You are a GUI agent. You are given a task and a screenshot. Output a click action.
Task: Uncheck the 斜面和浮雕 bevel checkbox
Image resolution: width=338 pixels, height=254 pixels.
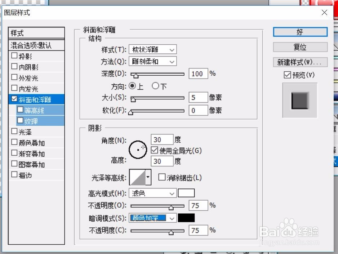click(x=14, y=99)
